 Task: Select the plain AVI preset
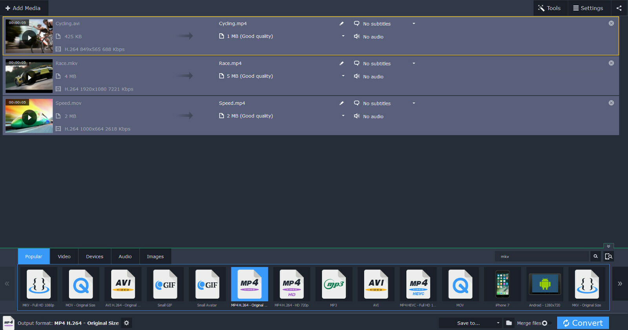(376, 288)
